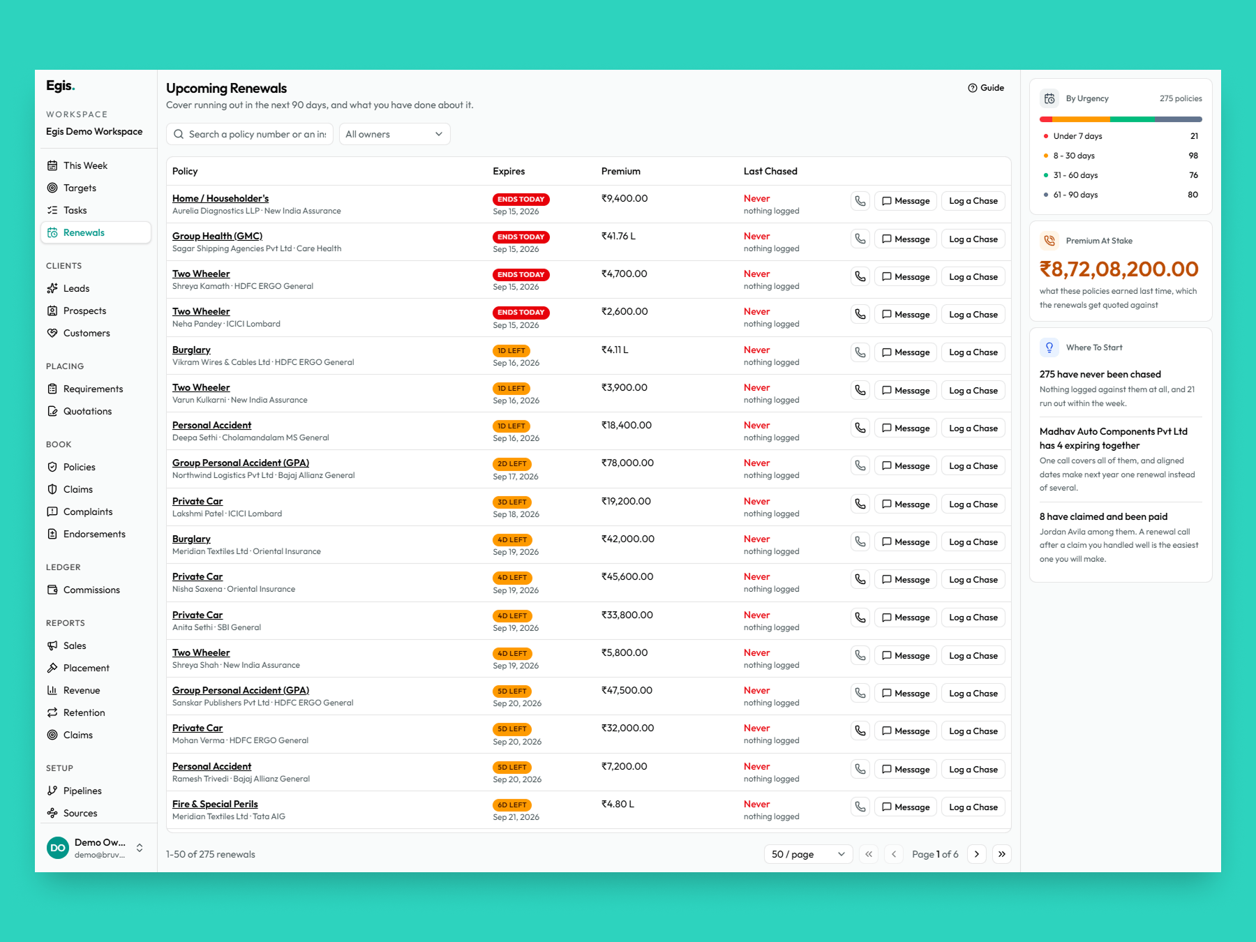Select the Under 7 days urgency row
This screenshot has width=1256, height=942.
click(1121, 136)
